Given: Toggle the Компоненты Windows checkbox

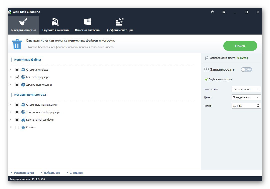Looking at the screenshot, I should tap(17, 120).
